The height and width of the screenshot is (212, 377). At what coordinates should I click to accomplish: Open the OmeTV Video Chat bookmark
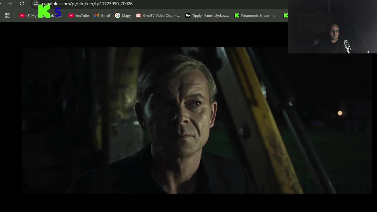point(158,15)
